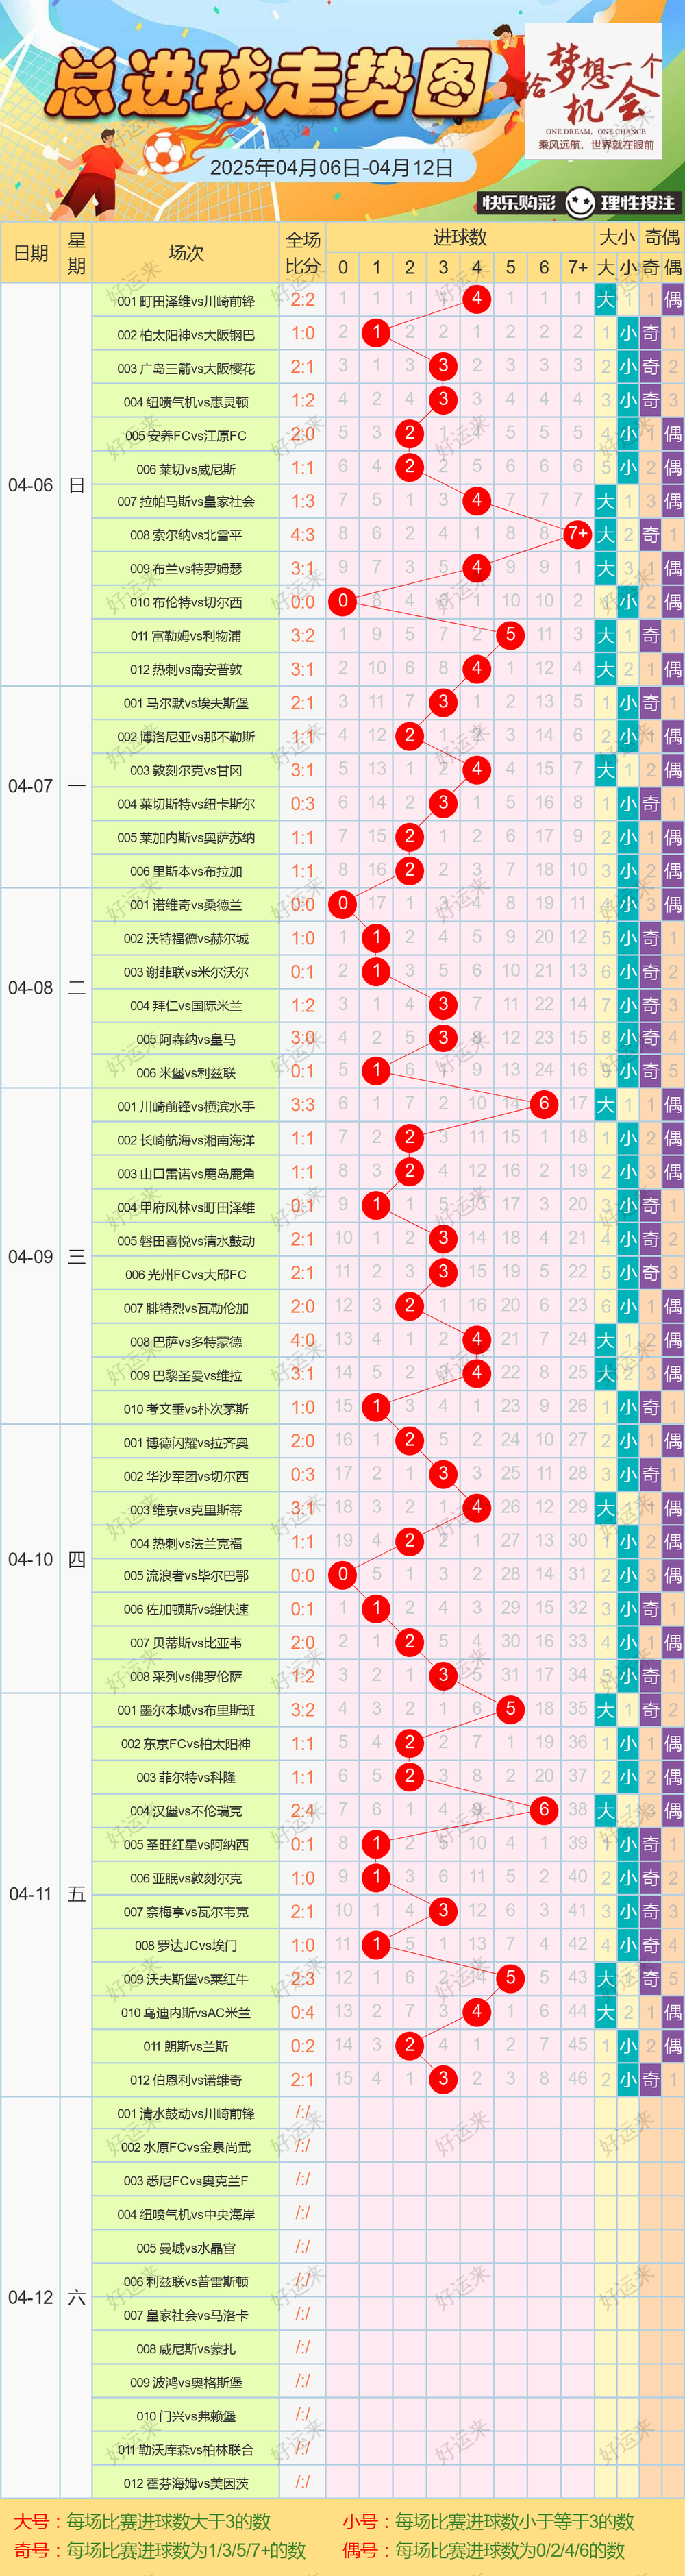Click the smiley face icon beside 理性投注
The height and width of the screenshot is (2576, 685).
pyautogui.click(x=579, y=203)
